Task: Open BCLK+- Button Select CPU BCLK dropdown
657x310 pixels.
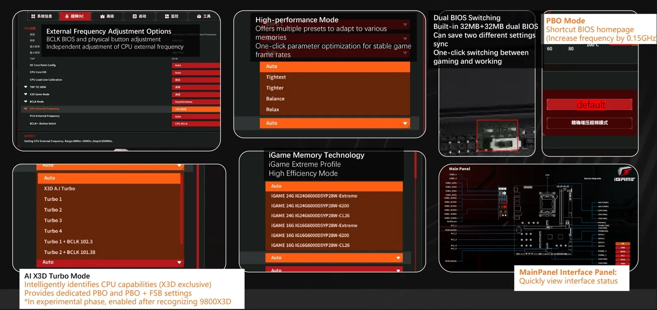Action: [196, 123]
